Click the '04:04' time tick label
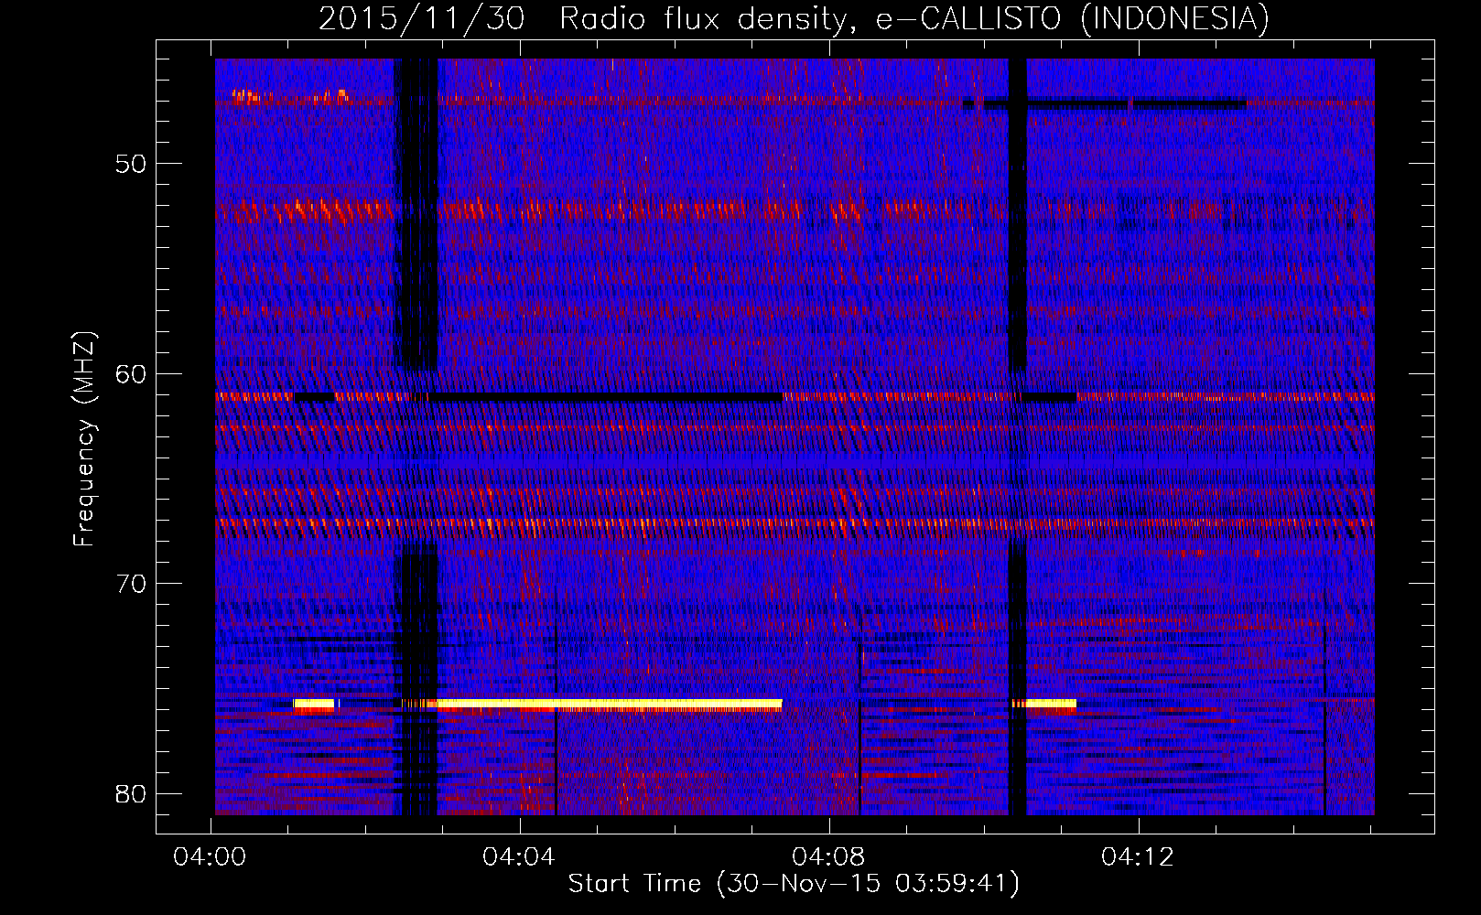Screen dimensions: 1481x915 (x=519, y=857)
